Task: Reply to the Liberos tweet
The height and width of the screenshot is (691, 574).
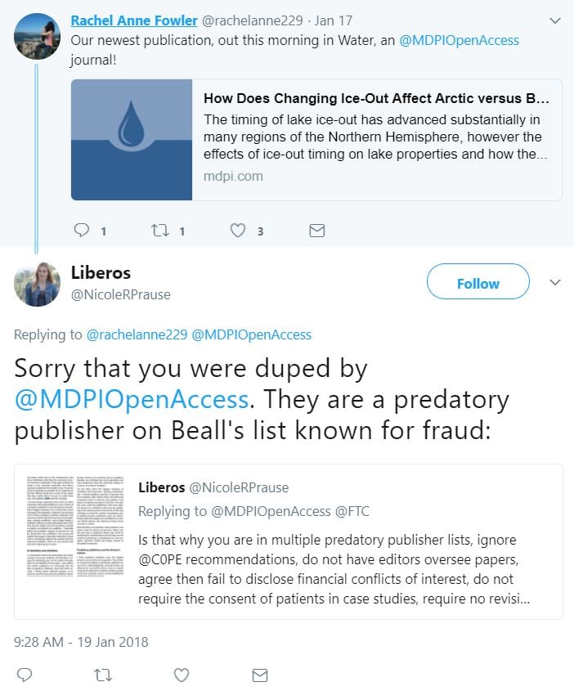Action: tap(25, 675)
